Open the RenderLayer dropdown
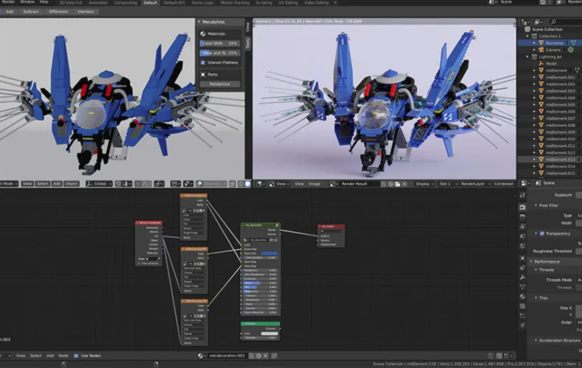This screenshot has height=368, width=582. pyautogui.click(x=476, y=184)
